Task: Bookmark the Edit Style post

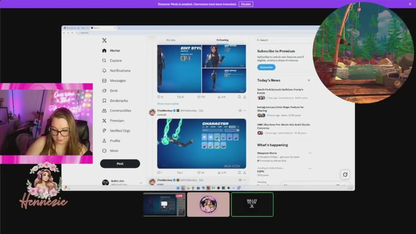Action: point(240,97)
